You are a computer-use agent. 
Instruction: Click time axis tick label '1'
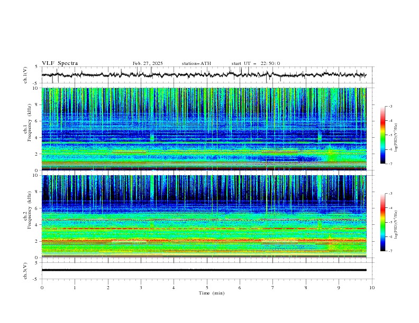tap(75, 288)
